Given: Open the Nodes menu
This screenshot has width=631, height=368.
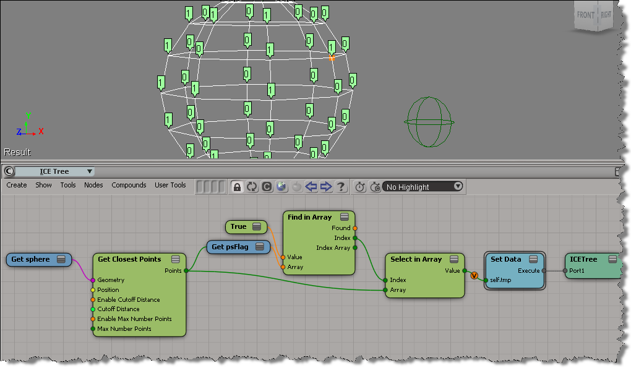Looking at the screenshot, I should [93, 185].
